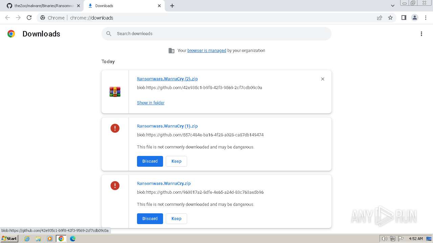
Task: Open the profile avatar menu
Action: point(415,18)
